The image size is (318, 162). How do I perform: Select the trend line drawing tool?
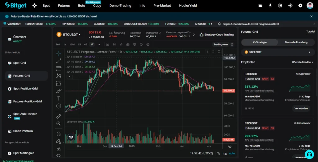click(59, 61)
